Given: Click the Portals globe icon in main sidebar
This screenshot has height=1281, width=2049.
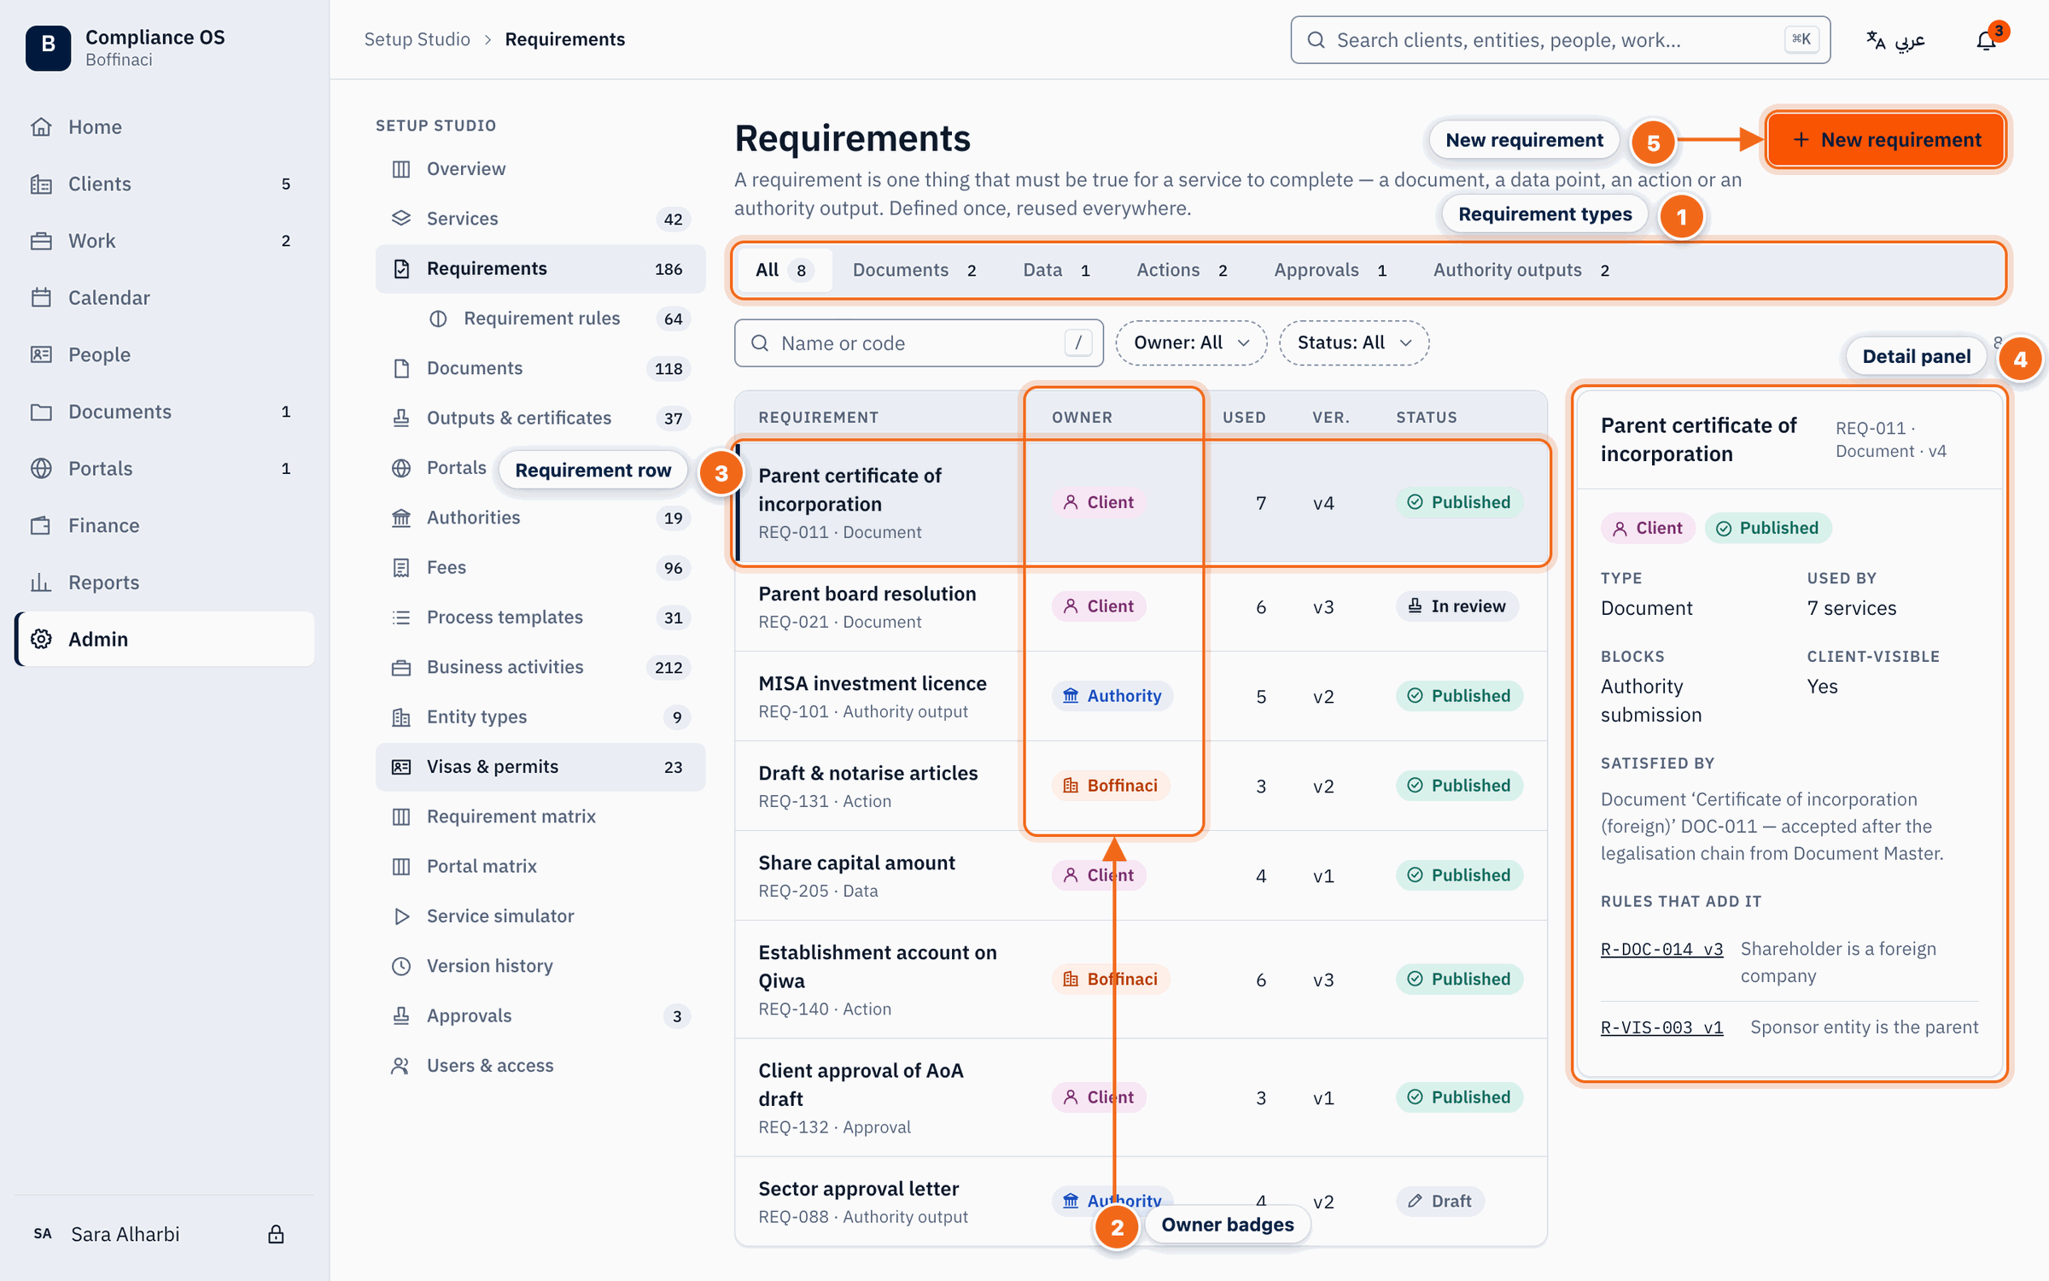Looking at the screenshot, I should pyautogui.click(x=41, y=468).
